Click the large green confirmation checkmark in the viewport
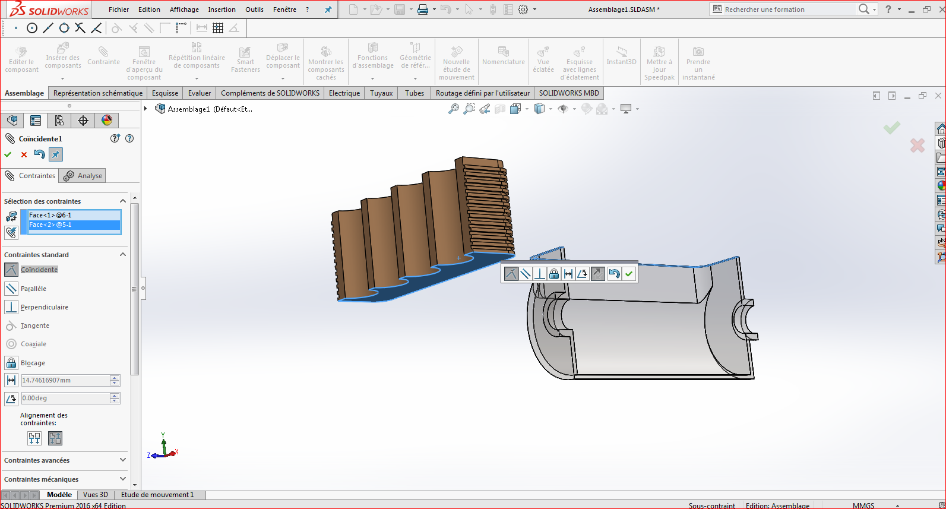The width and height of the screenshot is (946, 509). 891,127
